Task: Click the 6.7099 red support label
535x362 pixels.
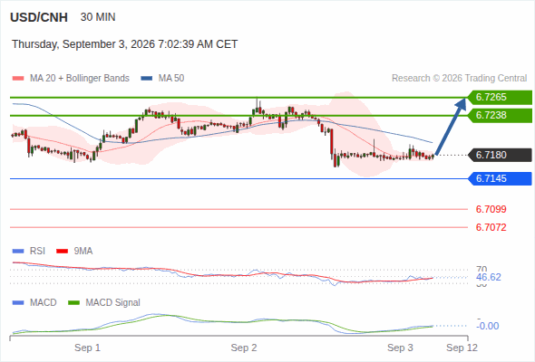Action: [491, 209]
